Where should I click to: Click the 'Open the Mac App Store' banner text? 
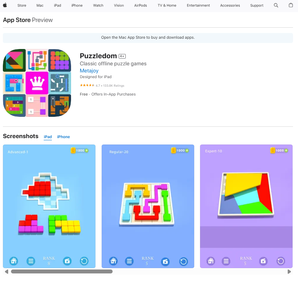pyautogui.click(x=148, y=37)
